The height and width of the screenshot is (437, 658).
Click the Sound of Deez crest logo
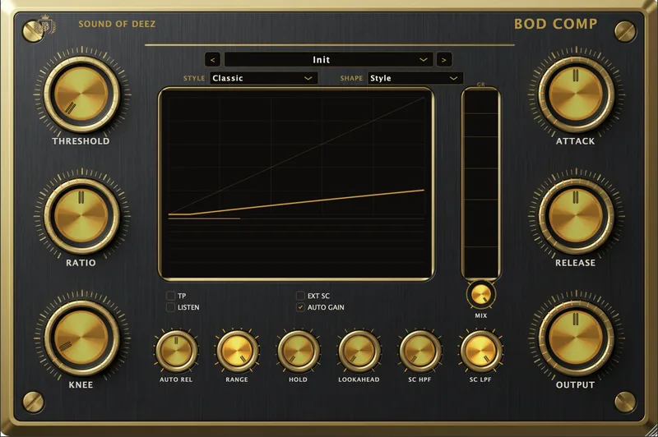tap(45, 26)
